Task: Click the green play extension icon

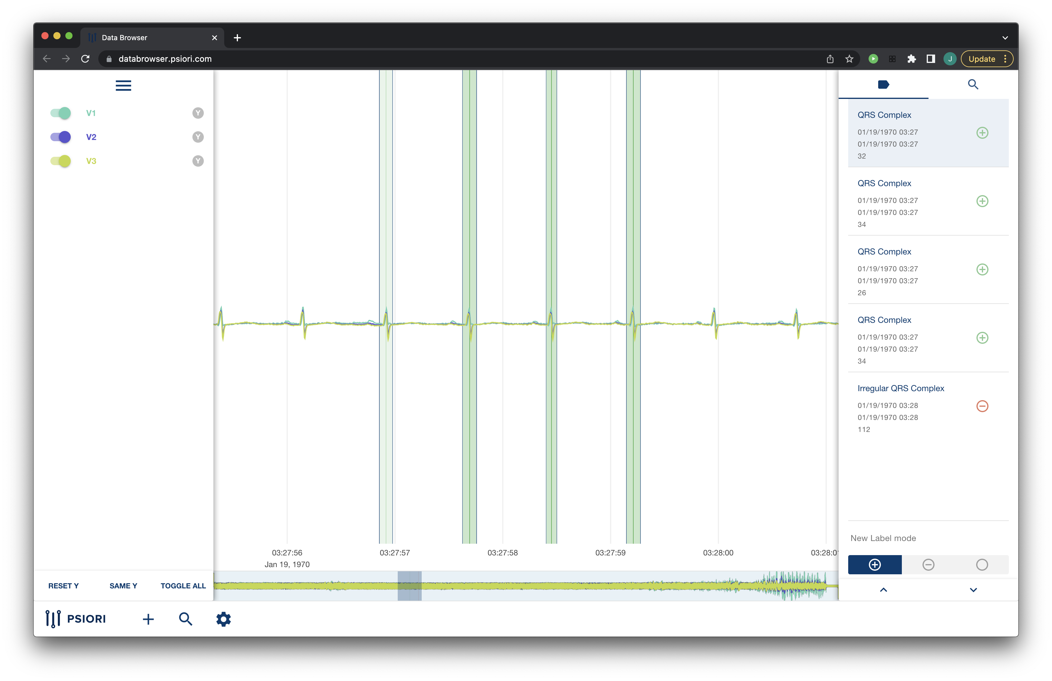Action: pos(873,59)
